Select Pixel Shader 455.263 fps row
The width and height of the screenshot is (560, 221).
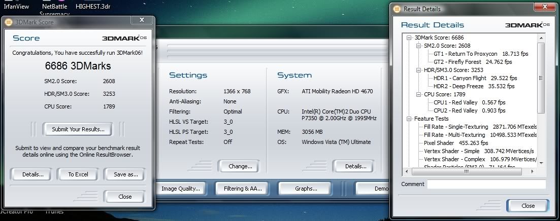pos(456,143)
